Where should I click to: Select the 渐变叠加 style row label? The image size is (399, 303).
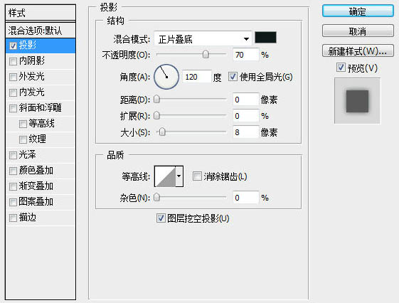(x=36, y=186)
